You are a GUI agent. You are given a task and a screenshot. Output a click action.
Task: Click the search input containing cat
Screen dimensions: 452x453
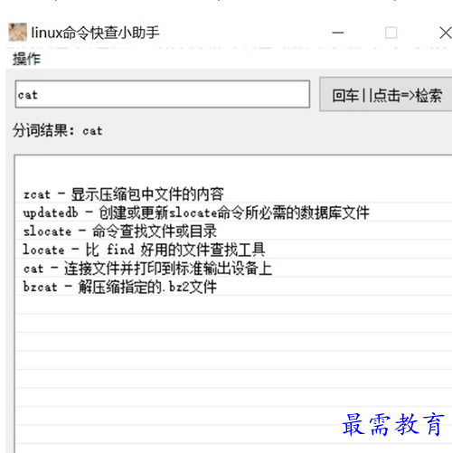point(163,94)
